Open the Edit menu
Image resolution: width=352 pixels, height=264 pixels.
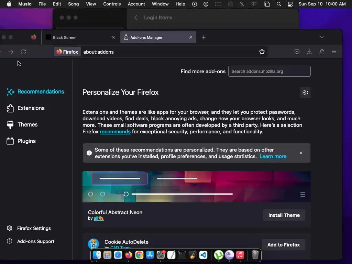point(57,4)
